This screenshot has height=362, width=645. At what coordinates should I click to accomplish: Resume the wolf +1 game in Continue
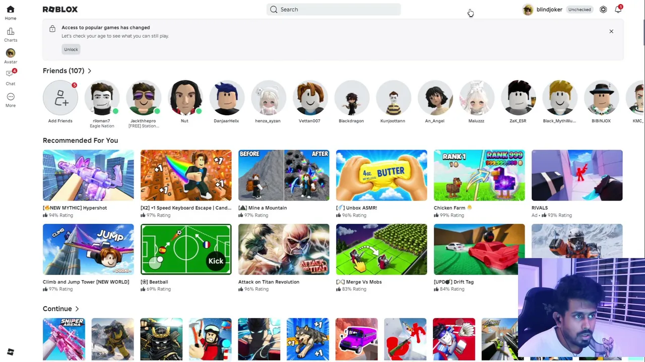308,339
